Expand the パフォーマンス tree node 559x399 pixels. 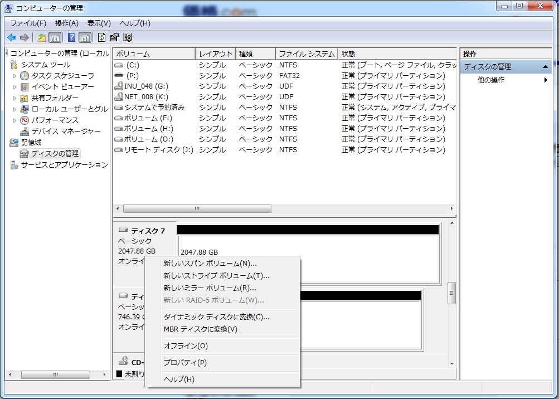(15, 120)
